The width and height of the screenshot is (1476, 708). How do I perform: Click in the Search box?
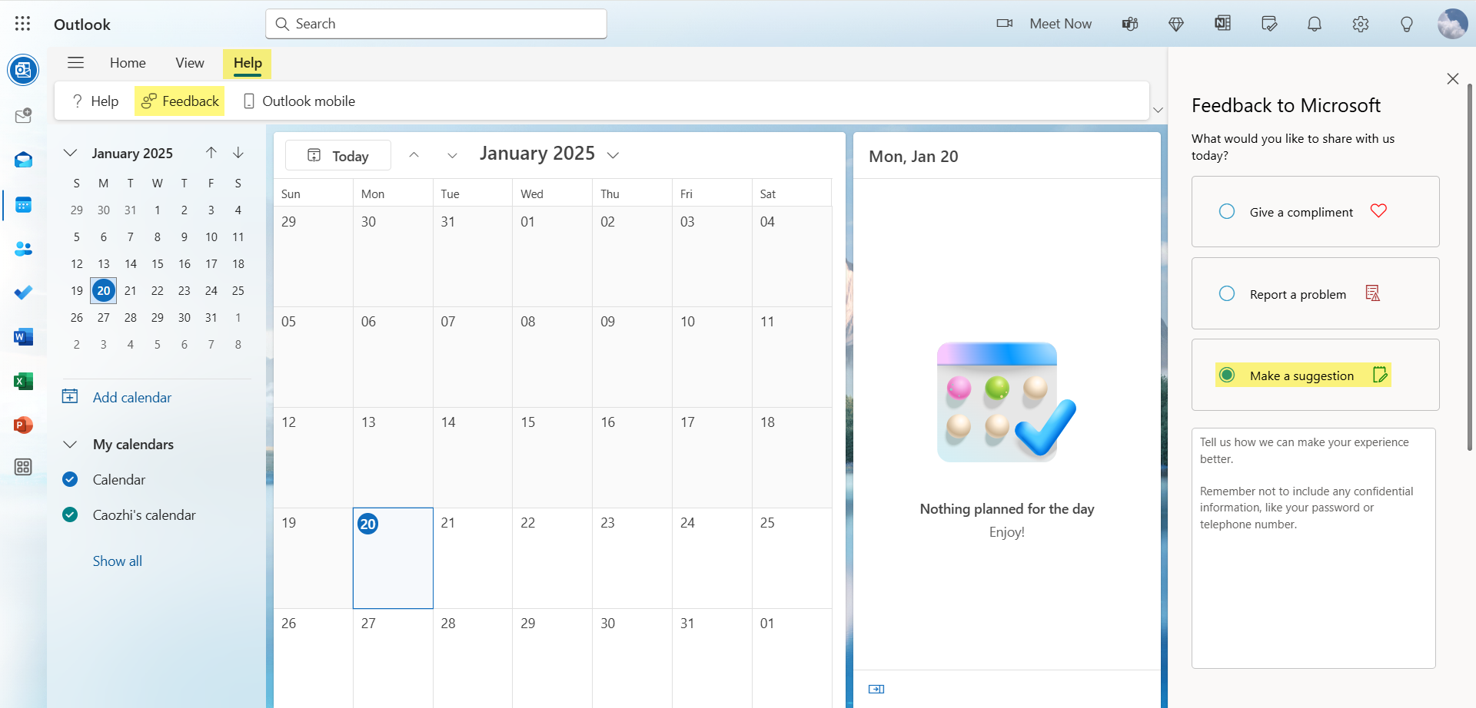pos(437,24)
